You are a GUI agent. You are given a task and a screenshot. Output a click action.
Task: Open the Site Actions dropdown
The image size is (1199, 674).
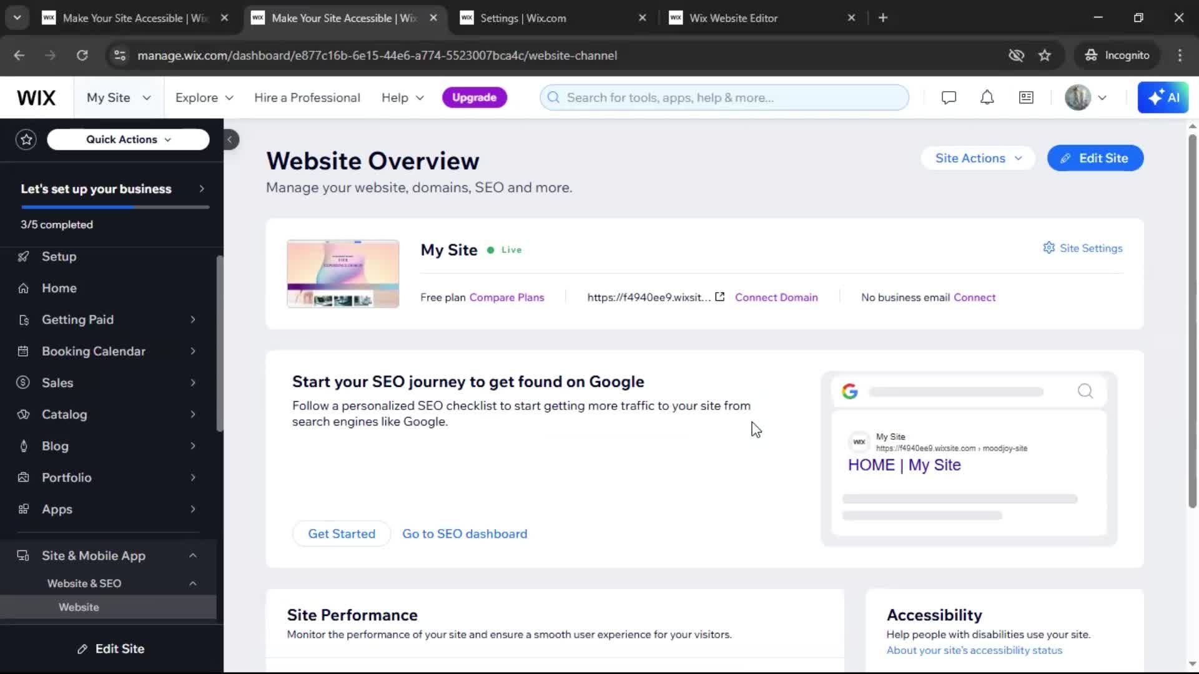point(978,159)
